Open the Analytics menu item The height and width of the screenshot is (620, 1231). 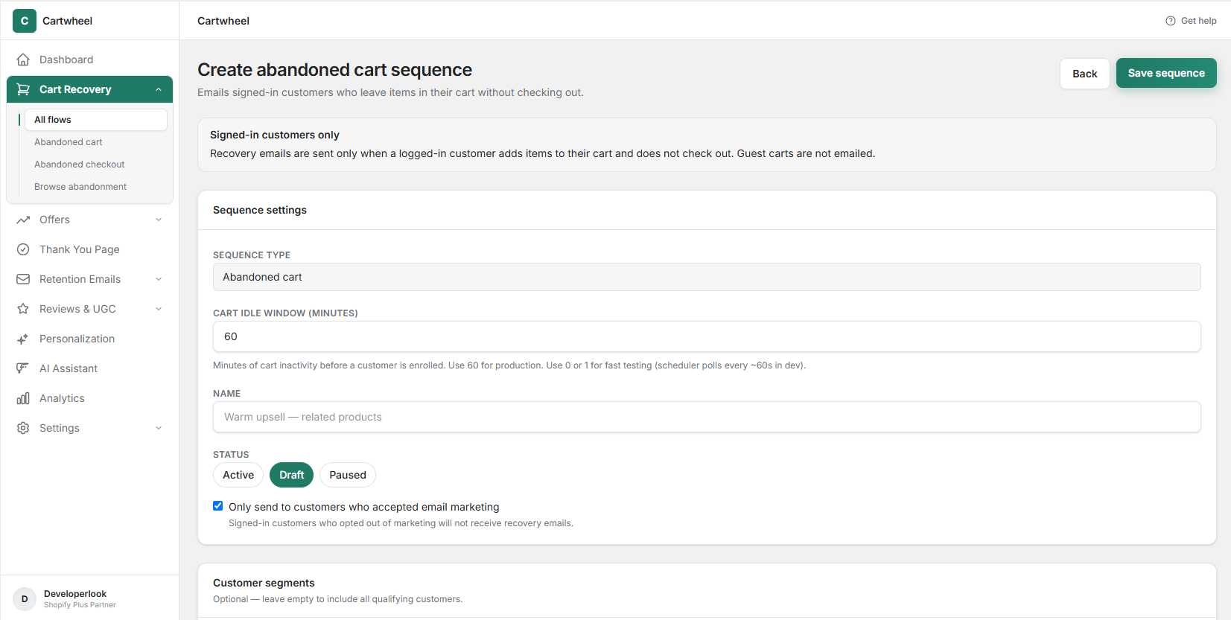(x=89, y=398)
